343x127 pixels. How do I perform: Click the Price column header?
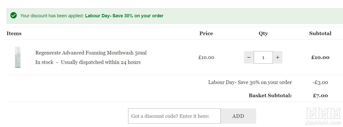point(206,33)
